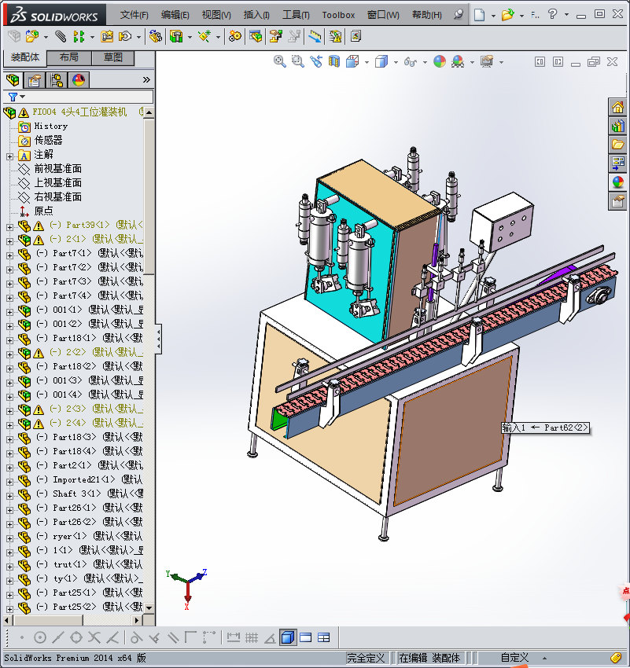Click the tree horizontal scroll right arrow

(136, 620)
